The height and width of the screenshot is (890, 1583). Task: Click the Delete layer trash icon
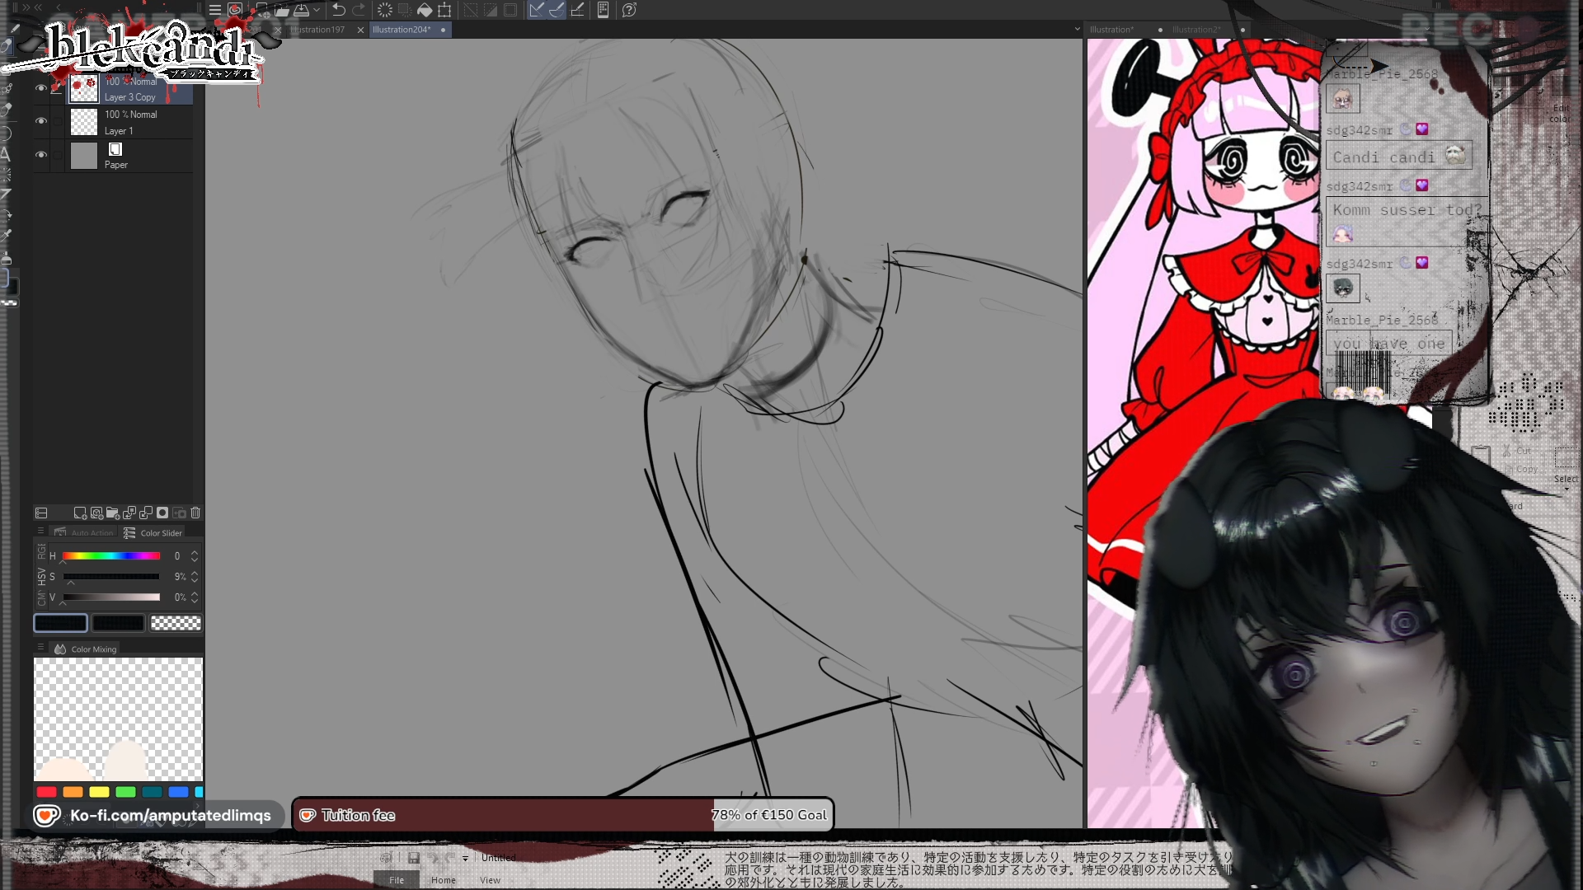195,513
